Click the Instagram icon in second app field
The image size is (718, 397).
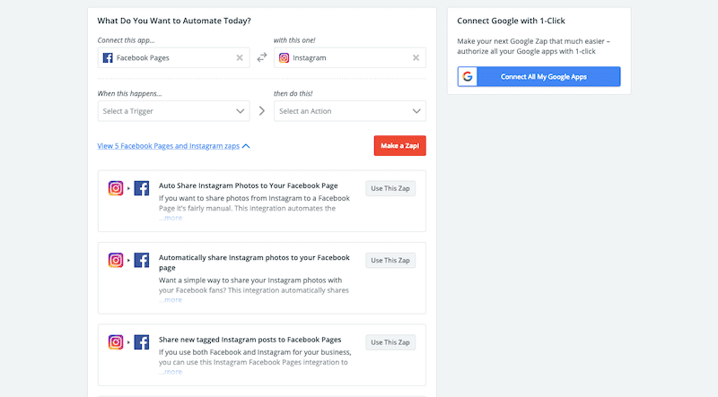tap(284, 57)
